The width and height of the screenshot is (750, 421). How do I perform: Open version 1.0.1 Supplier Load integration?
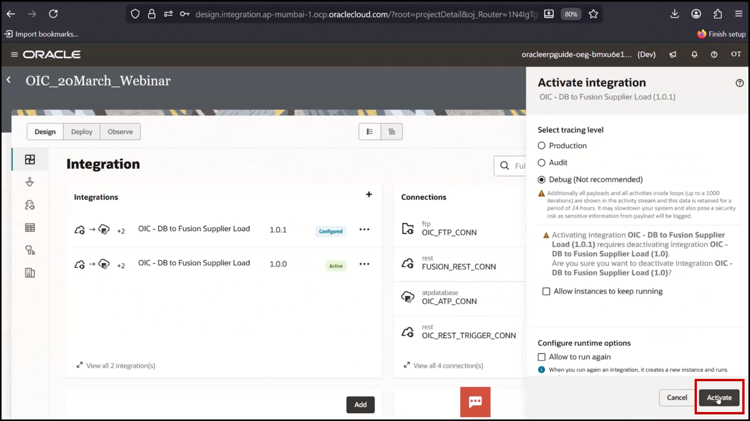pyautogui.click(x=194, y=229)
